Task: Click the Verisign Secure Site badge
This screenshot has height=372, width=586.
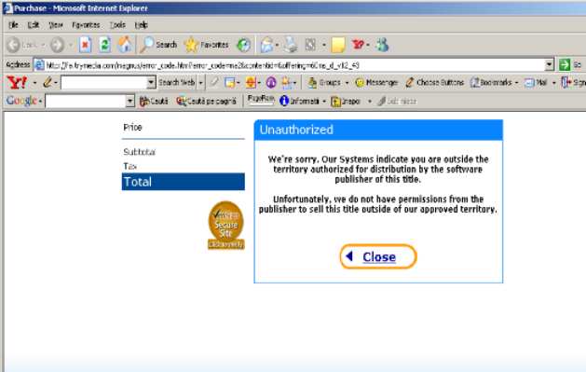Action: pos(226,225)
